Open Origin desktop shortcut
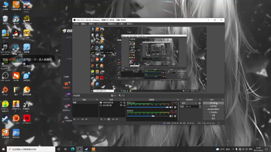This screenshot has width=271, height=152. 5,91
